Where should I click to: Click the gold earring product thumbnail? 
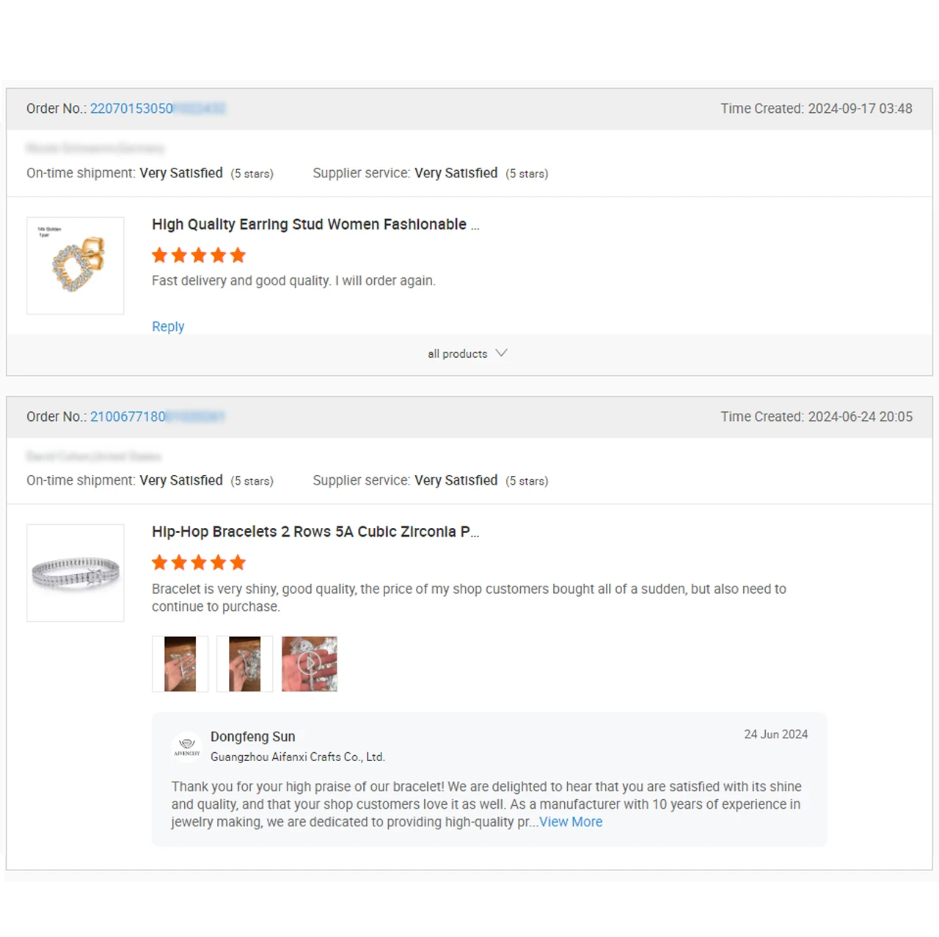pos(76,265)
